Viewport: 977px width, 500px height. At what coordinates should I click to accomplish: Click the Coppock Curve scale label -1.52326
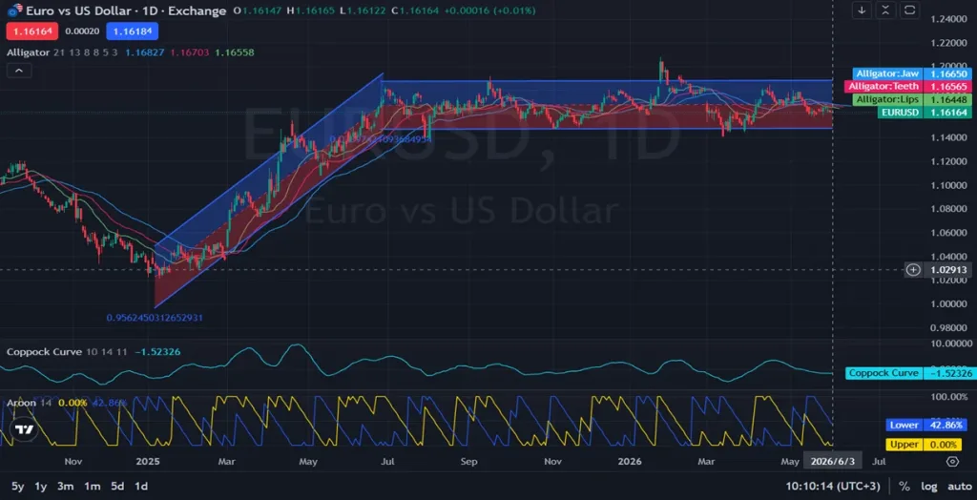pyautogui.click(x=909, y=373)
